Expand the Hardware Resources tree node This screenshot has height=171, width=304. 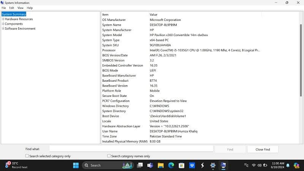tap(3, 19)
